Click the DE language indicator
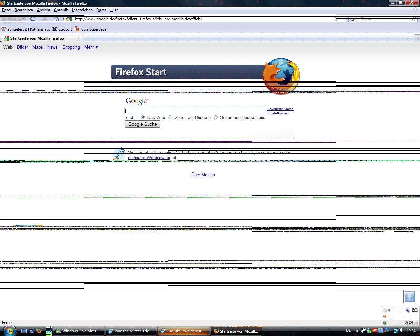Screen dimensions: 420x336 pos(348,331)
